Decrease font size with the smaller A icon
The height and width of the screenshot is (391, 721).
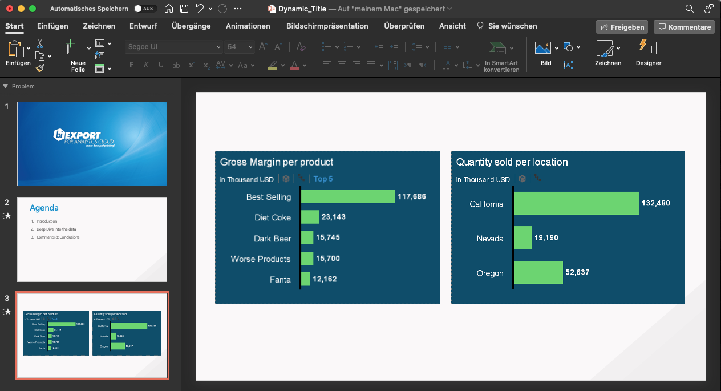tap(278, 47)
